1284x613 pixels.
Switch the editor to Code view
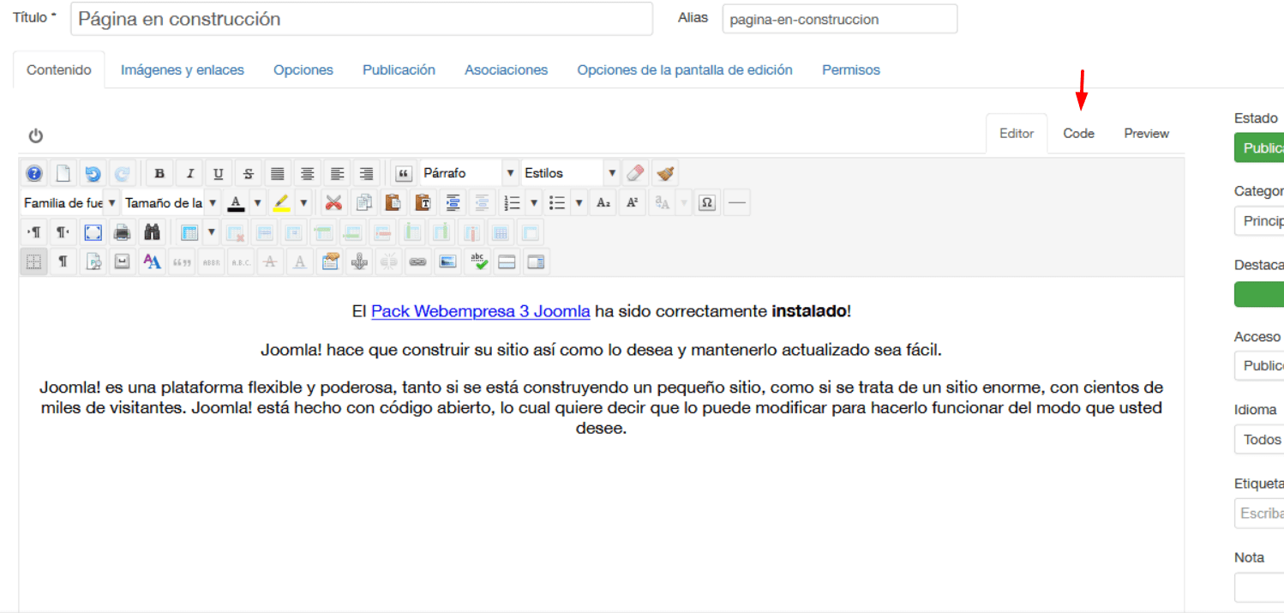click(1078, 134)
